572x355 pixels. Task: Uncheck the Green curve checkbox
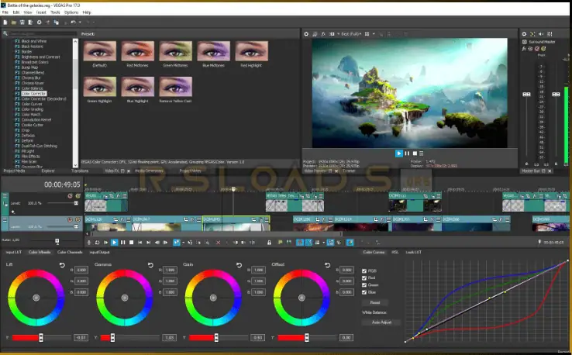tap(364, 285)
